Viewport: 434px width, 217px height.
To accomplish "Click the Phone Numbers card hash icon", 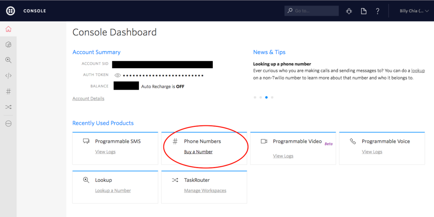I will (175, 141).
